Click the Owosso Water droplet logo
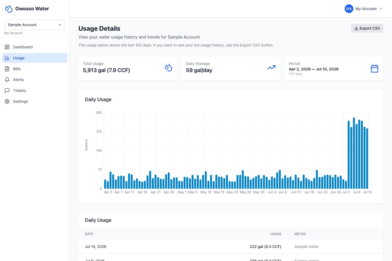The width and height of the screenshot is (392, 261). 9,9
